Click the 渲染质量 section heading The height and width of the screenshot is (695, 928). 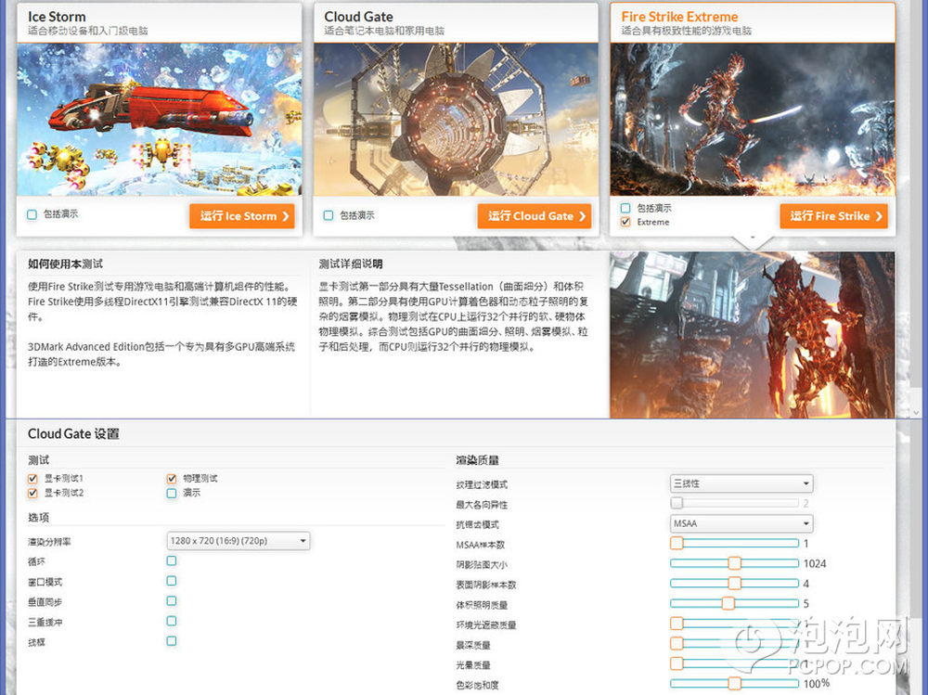pyautogui.click(x=478, y=460)
